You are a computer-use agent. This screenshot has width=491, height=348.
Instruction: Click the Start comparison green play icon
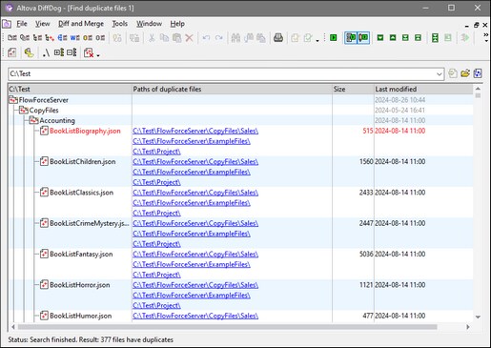[333, 38]
